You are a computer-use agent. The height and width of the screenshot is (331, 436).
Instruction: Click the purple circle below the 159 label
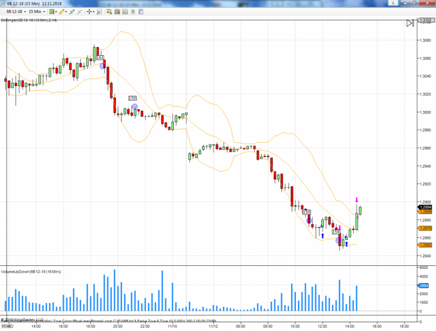[338, 241]
